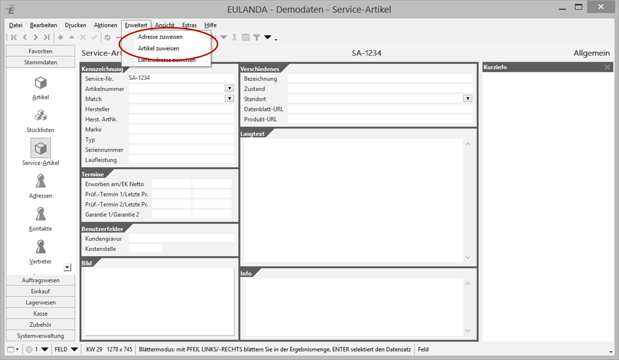The width and height of the screenshot is (619, 360).
Task: Click Info scrollbar down arrow
Action: pyautogui.click(x=468, y=331)
